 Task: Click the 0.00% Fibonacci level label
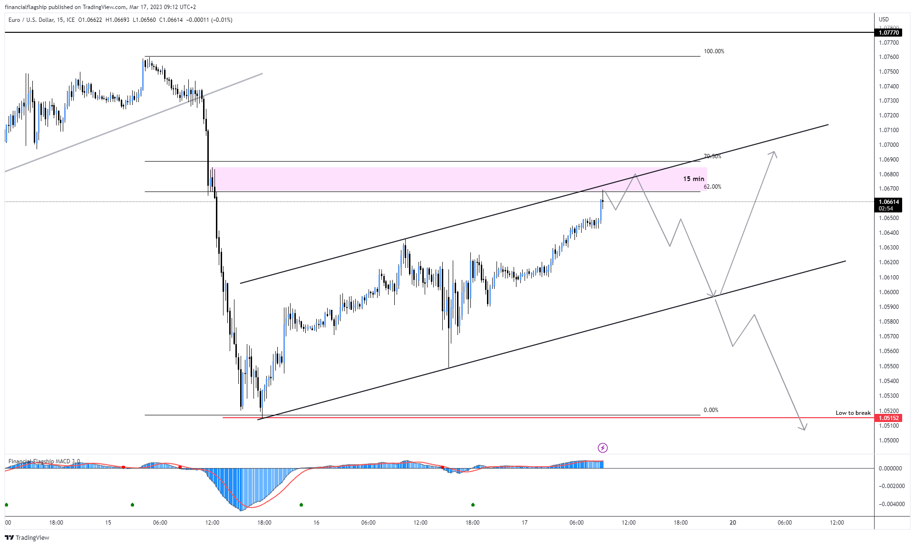click(711, 410)
